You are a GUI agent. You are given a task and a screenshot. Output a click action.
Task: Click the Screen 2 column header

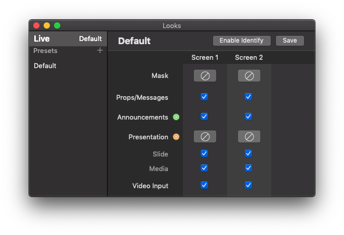249,58
